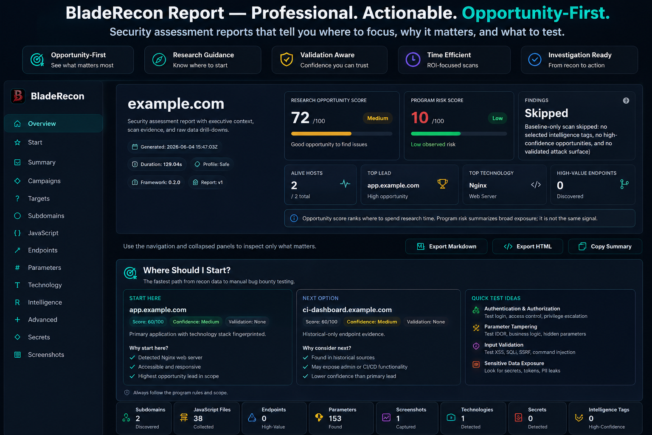652x435 pixels.
Task: Click the Sensitive Data Exposure icon
Action: coord(476,364)
